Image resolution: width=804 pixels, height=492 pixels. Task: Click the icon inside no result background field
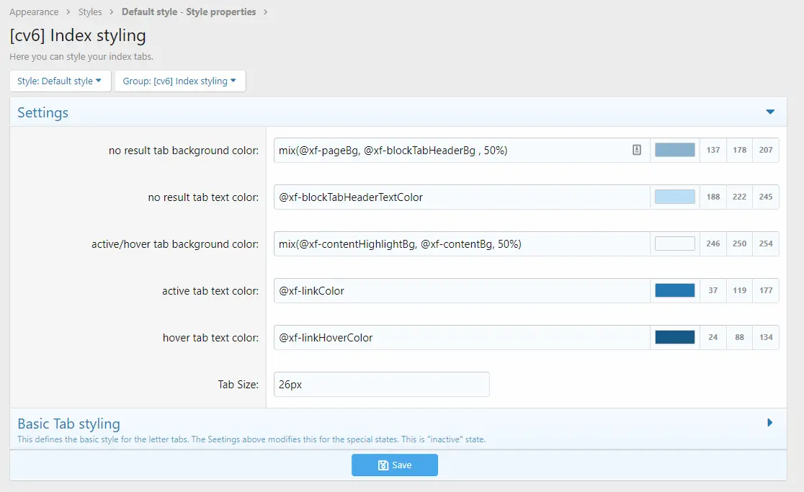636,150
